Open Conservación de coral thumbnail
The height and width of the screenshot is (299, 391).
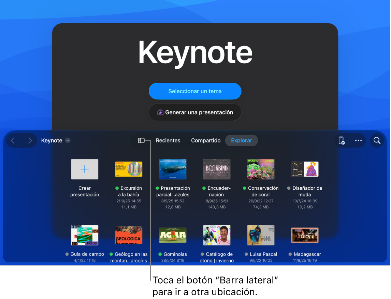261,169
